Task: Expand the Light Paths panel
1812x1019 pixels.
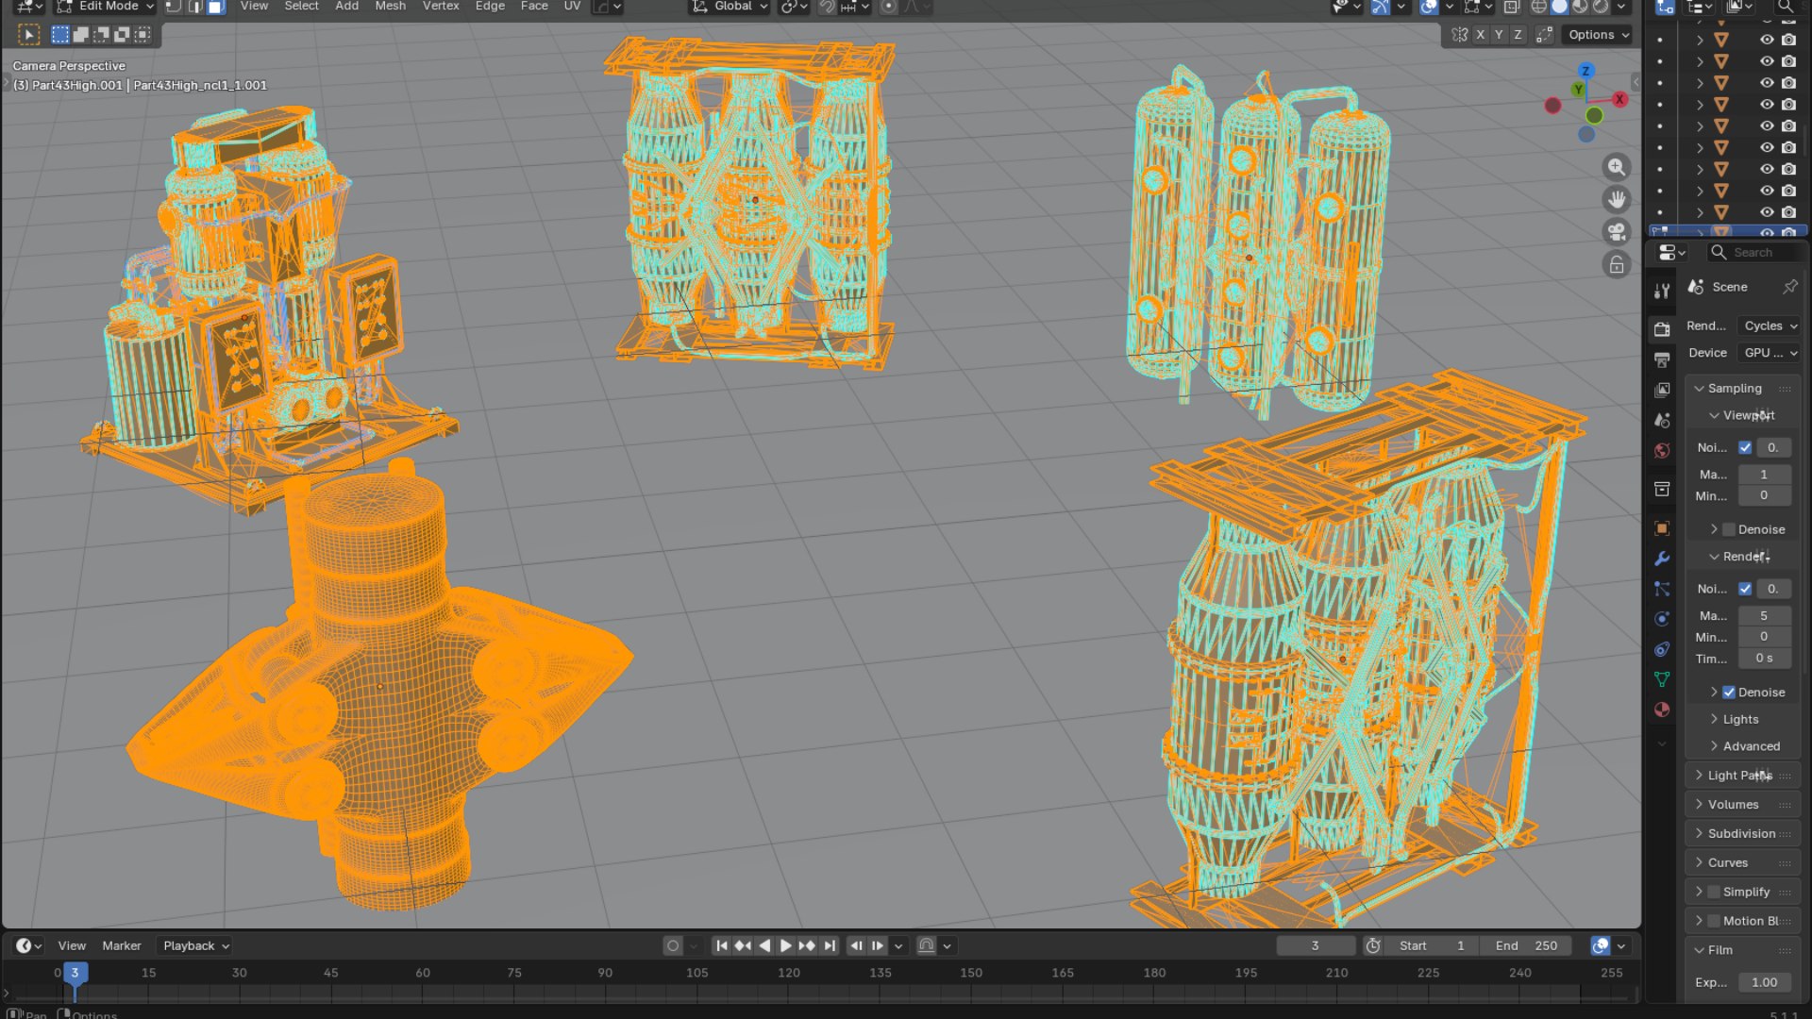Action: (1742, 776)
